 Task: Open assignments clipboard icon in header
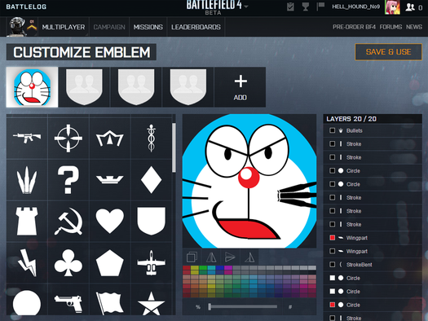point(290,7)
